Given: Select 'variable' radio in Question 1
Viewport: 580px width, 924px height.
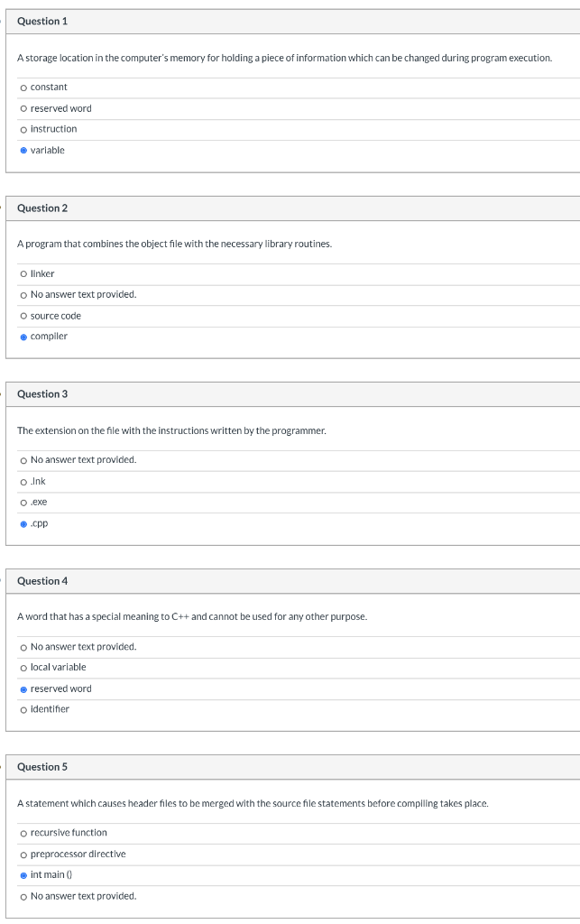Looking at the screenshot, I should [23, 151].
